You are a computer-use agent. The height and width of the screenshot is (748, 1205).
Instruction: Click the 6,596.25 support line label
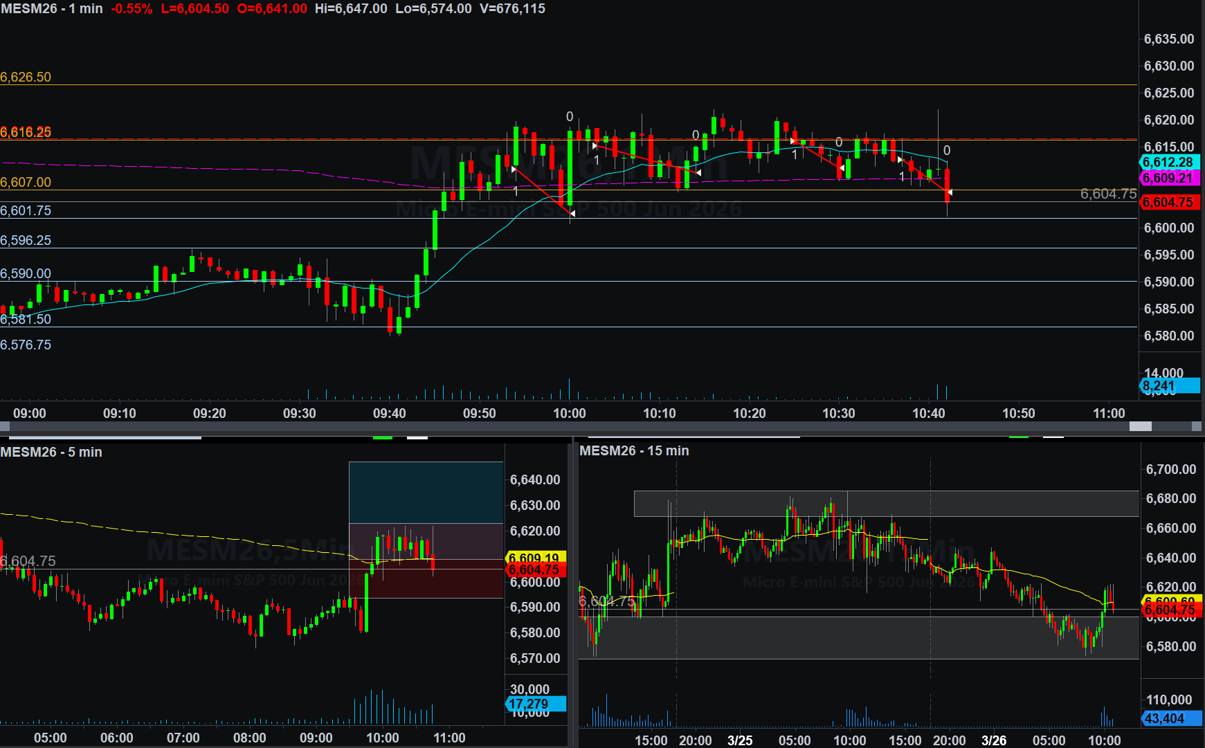[26, 240]
